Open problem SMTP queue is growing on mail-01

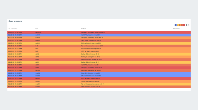click(x=91, y=40)
